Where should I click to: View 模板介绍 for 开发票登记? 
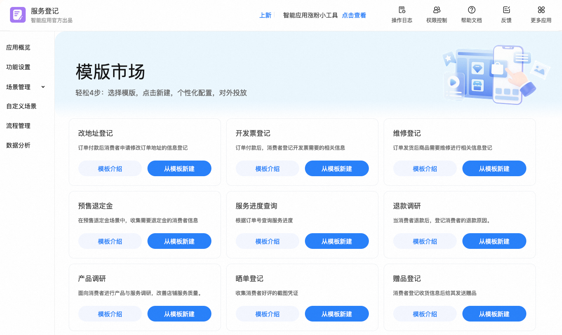coord(267,169)
